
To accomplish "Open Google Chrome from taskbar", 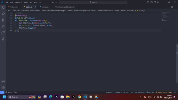I will click(79, 97).
